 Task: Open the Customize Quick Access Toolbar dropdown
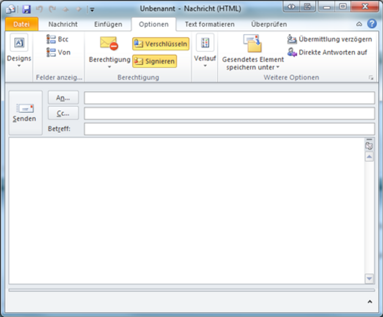pyautogui.click(x=92, y=10)
